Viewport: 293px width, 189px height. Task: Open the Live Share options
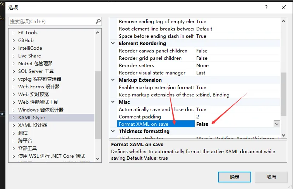pos(29,56)
